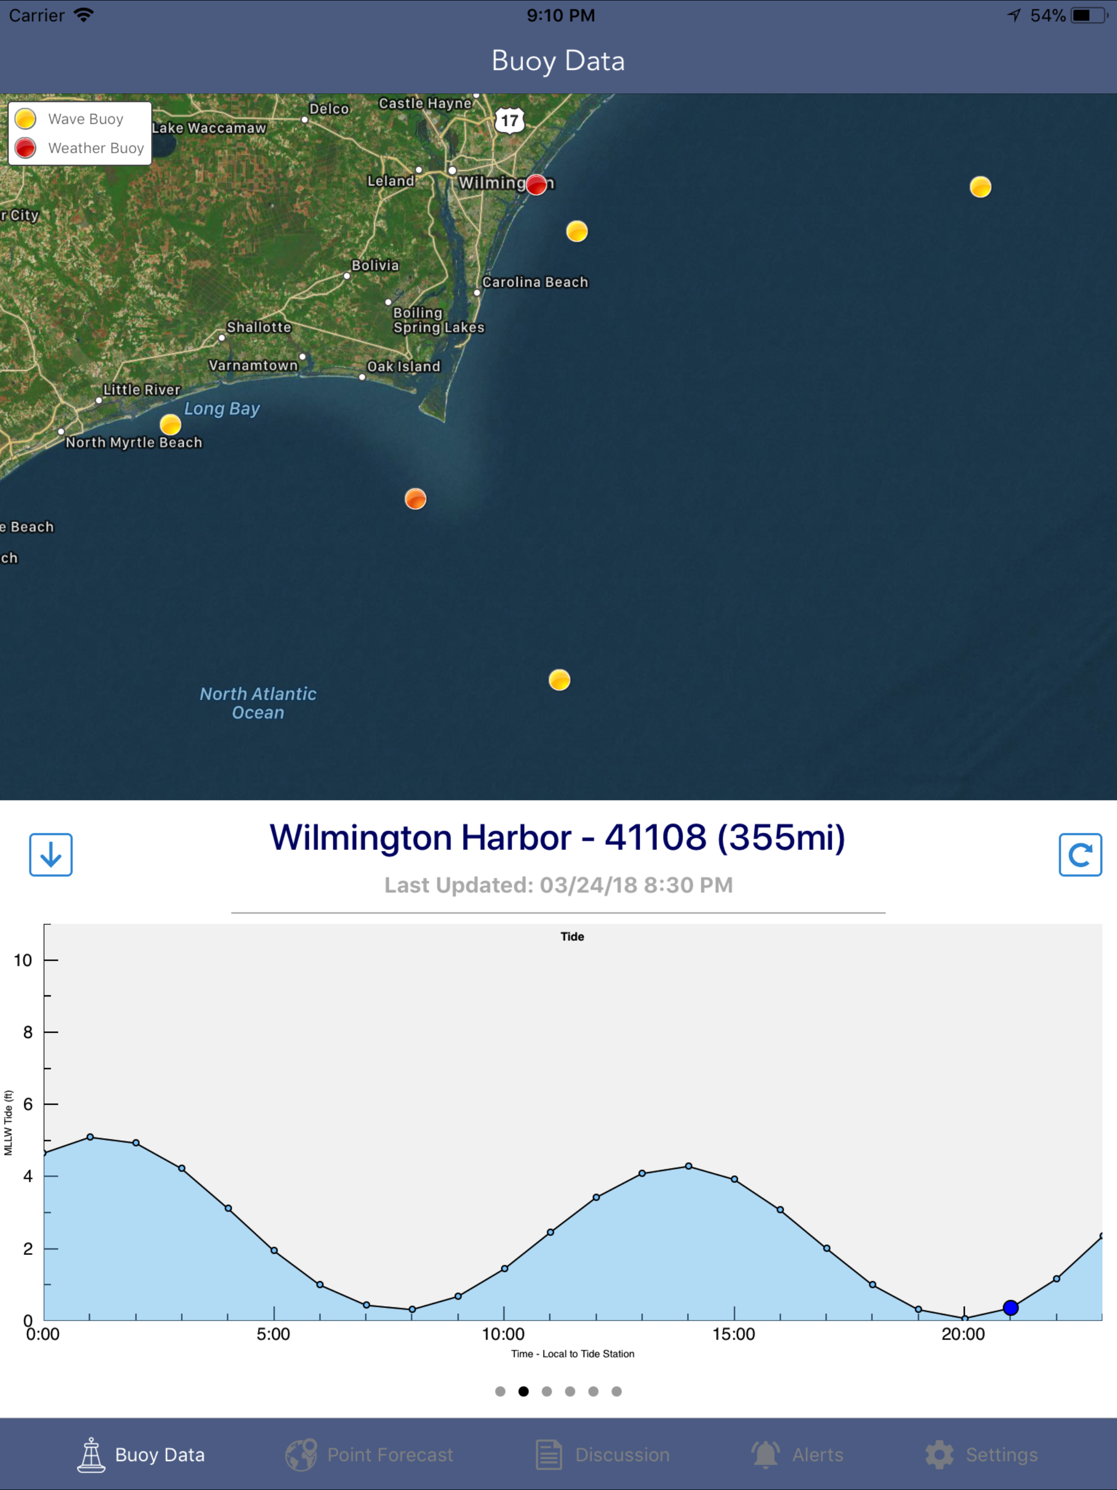Tap the blue current-time marker on tide chart
Screen dimensions: 1117x1490
tap(1011, 1308)
